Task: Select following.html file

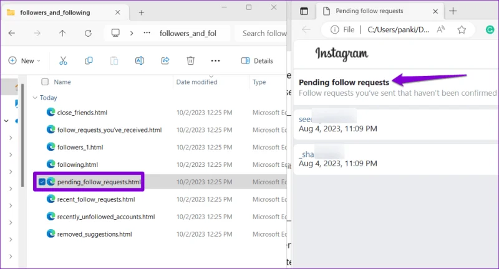Action: [77, 164]
